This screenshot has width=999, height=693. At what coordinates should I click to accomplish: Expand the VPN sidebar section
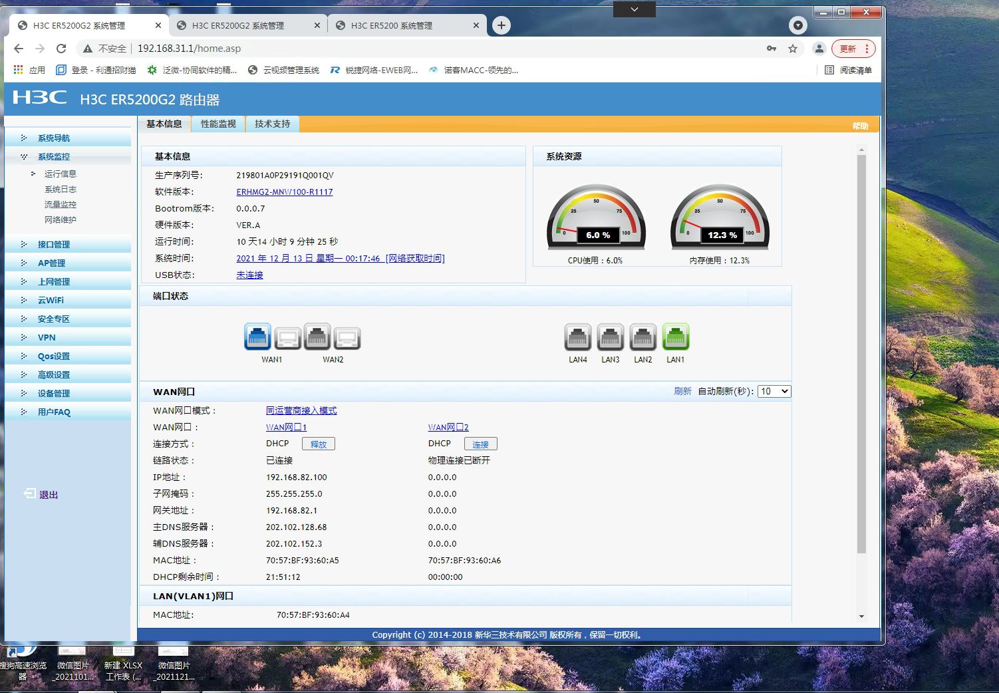click(x=47, y=338)
